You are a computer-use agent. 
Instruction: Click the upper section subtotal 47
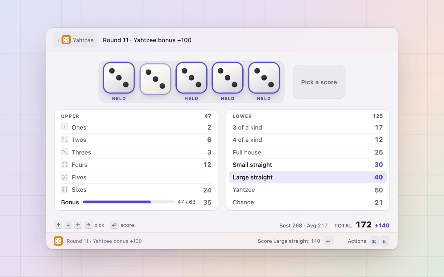coord(208,116)
